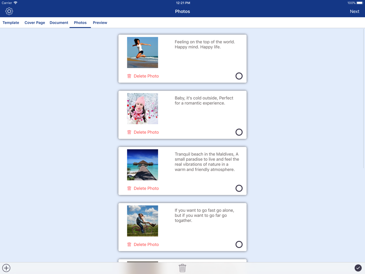Delete Photo for the jumping woman card

pos(146,76)
